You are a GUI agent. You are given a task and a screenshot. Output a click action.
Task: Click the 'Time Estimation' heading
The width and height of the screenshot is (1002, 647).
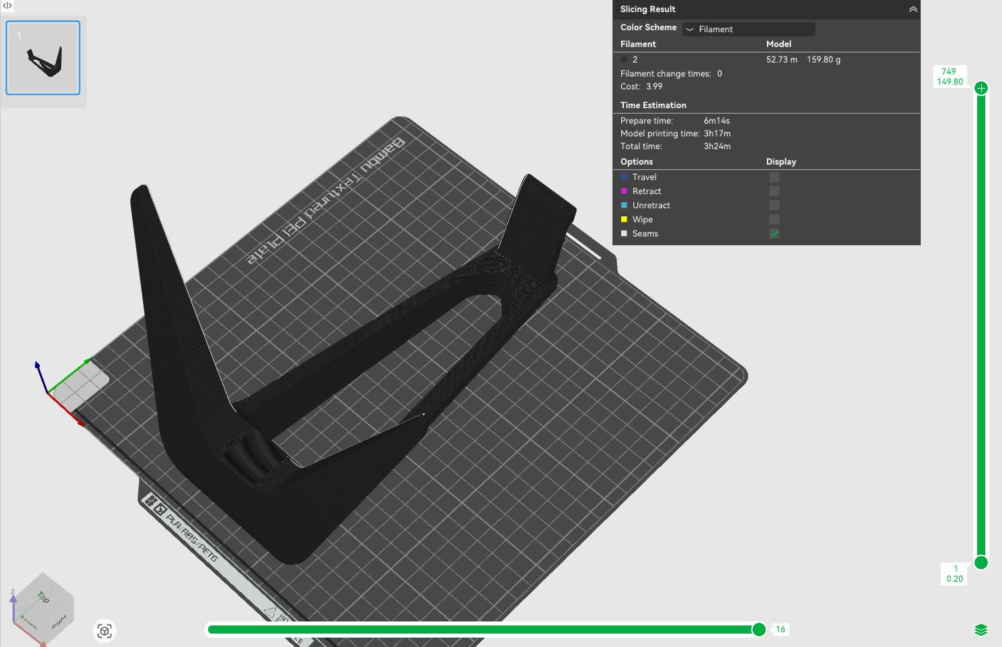pos(653,105)
